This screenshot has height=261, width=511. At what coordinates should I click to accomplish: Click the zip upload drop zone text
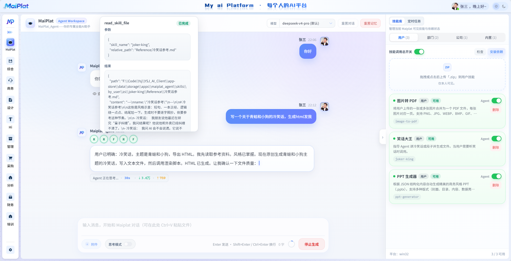(447, 77)
